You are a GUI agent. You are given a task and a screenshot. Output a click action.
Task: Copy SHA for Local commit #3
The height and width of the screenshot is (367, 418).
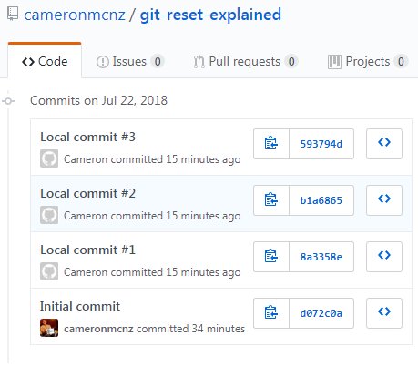pos(271,144)
